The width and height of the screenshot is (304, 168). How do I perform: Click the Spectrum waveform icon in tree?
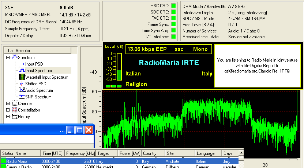coord(15,57)
